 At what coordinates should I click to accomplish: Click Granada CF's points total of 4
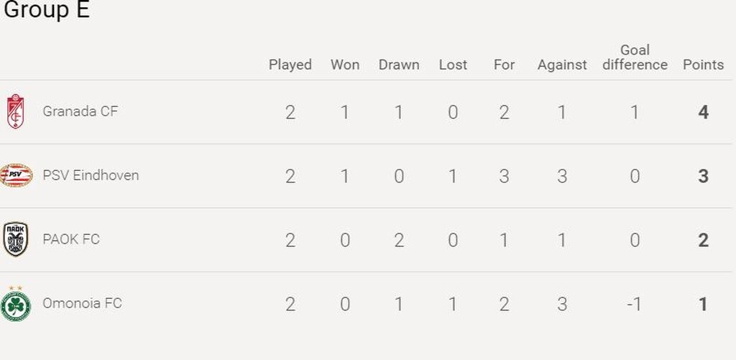(x=704, y=112)
